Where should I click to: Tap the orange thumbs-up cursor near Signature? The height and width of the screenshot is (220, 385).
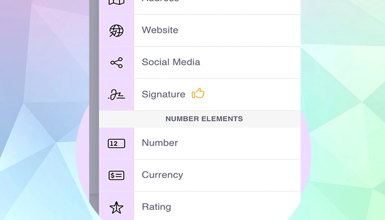pyautogui.click(x=198, y=94)
